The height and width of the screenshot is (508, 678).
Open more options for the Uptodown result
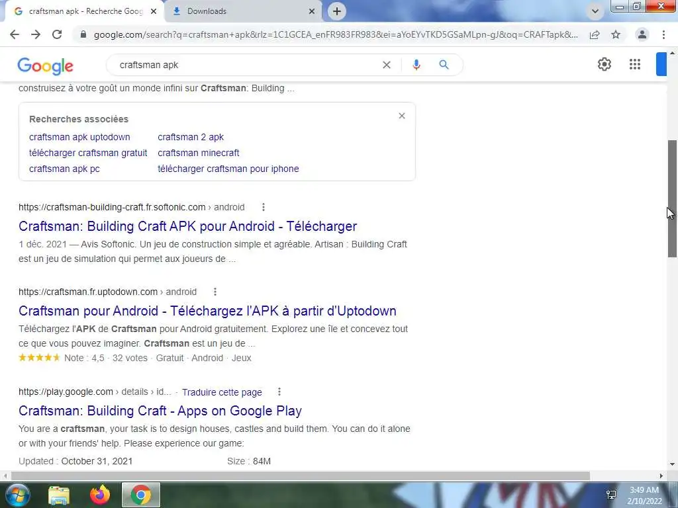tap(215, 292)
